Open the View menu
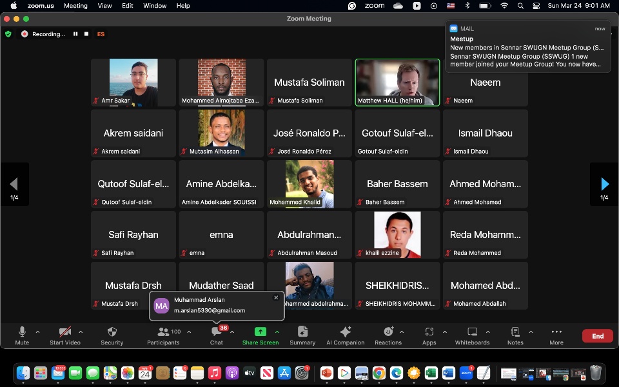 pos(104,6)
